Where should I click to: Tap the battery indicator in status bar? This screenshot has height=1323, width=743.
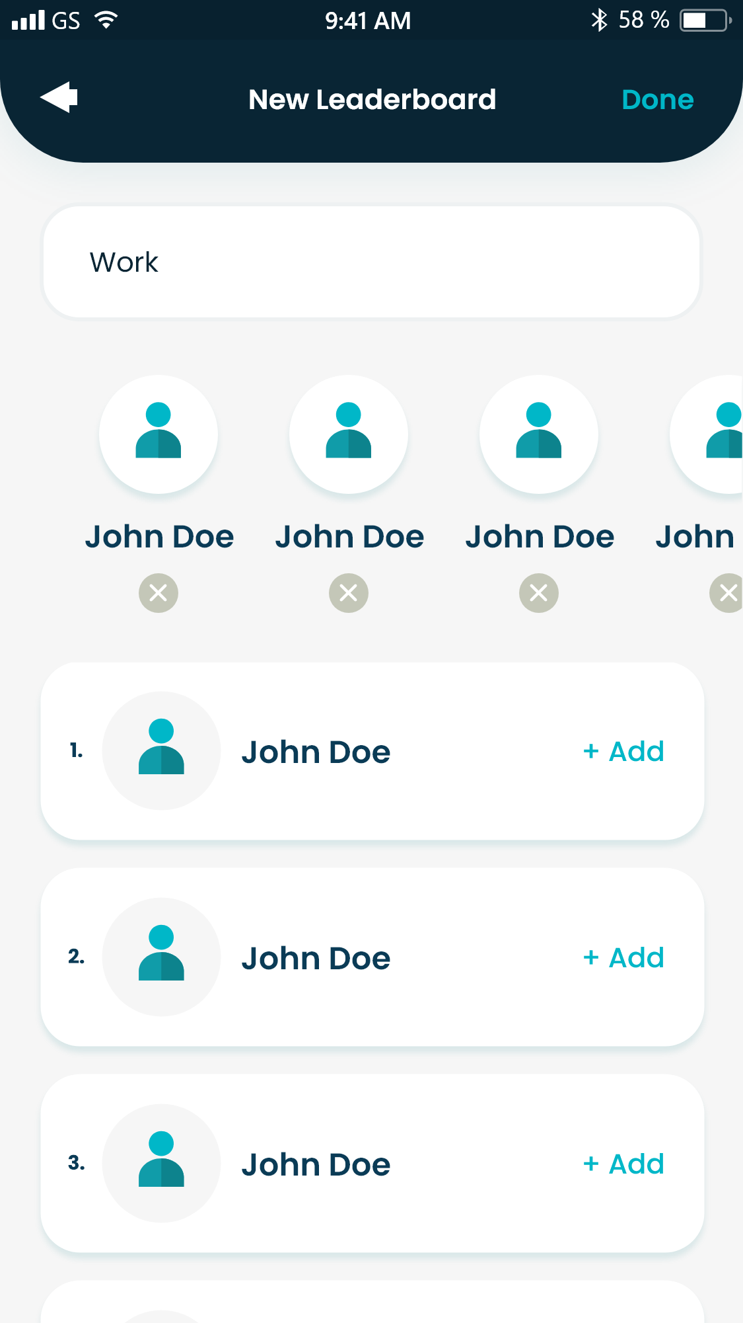[x=705, y=20]
